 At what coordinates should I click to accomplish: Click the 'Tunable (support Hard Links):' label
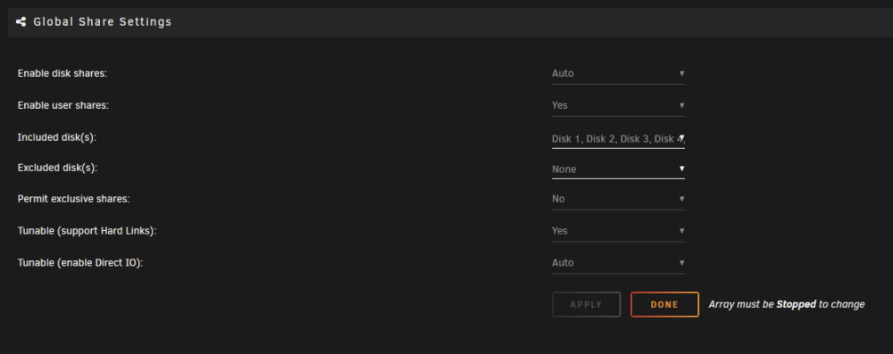coord(88,230)
